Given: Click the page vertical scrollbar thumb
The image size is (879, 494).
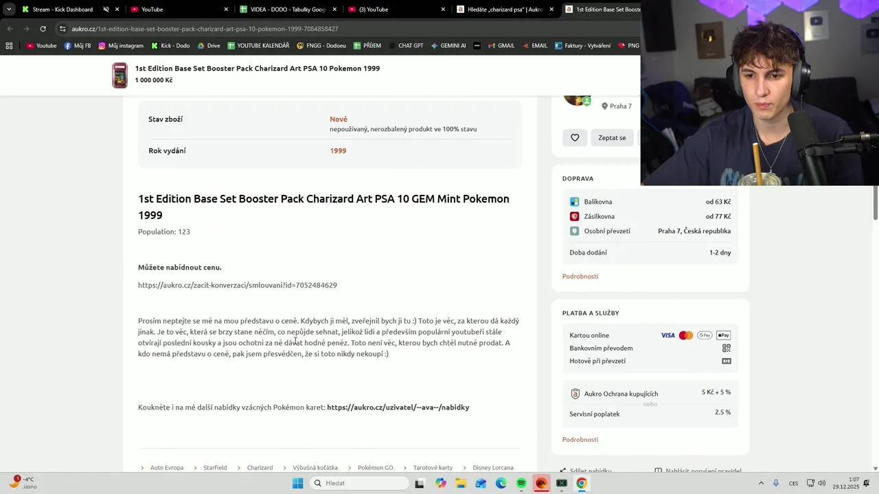Looking at the screenshot, I should coord(875,202).
